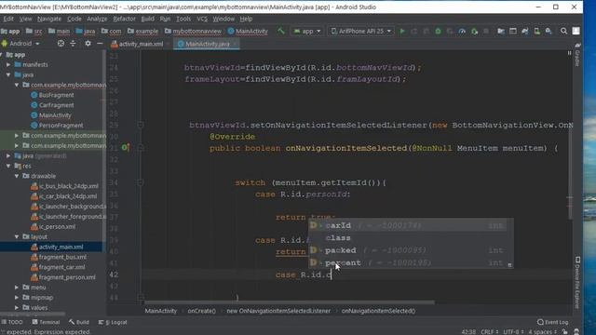Open the Android project view dropdown

pyautogui.click(x=20, y=44)
